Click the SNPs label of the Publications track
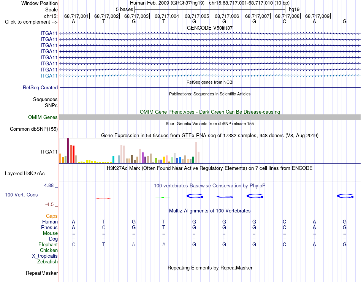 point(51,105)
